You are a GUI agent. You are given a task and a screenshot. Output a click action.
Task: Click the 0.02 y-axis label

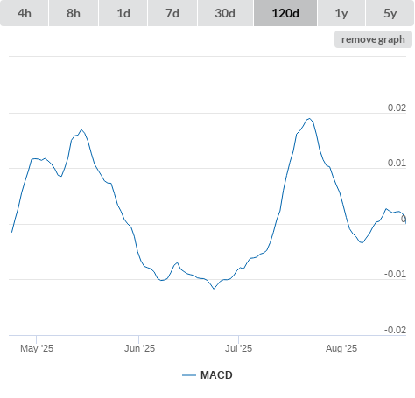click(397, 108)
